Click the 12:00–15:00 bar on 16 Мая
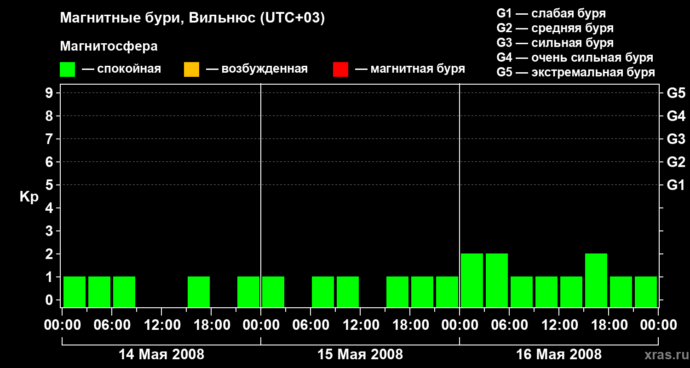Screen dimensions: 690x368 pyautogui.click(x=571, y=292)
